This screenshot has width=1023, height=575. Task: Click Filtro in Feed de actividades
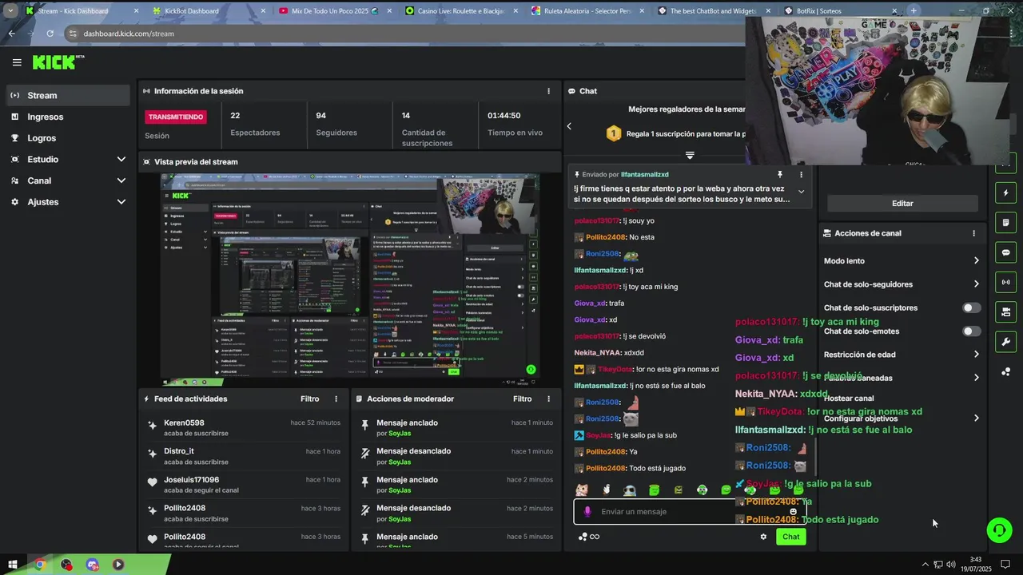[x=309, y=399]
